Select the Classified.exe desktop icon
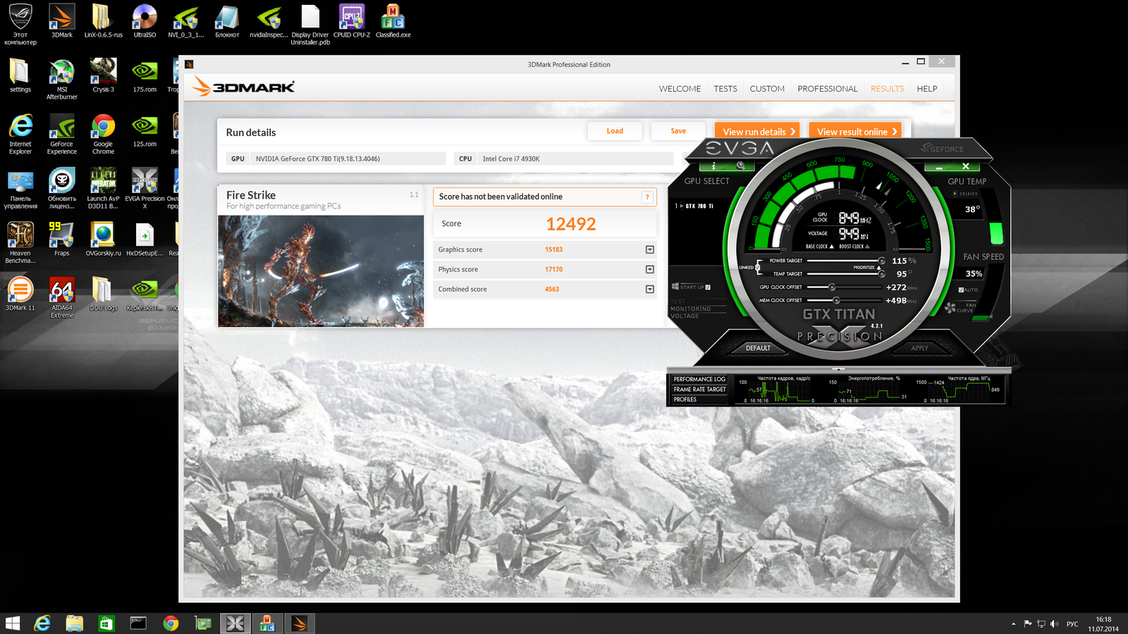The height and width of the screenshot is (634, 1128). point(393,20)
